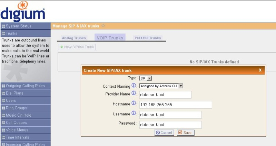
Task: Open the T1/E1/BRI Trunks tab
Action: 147,38
